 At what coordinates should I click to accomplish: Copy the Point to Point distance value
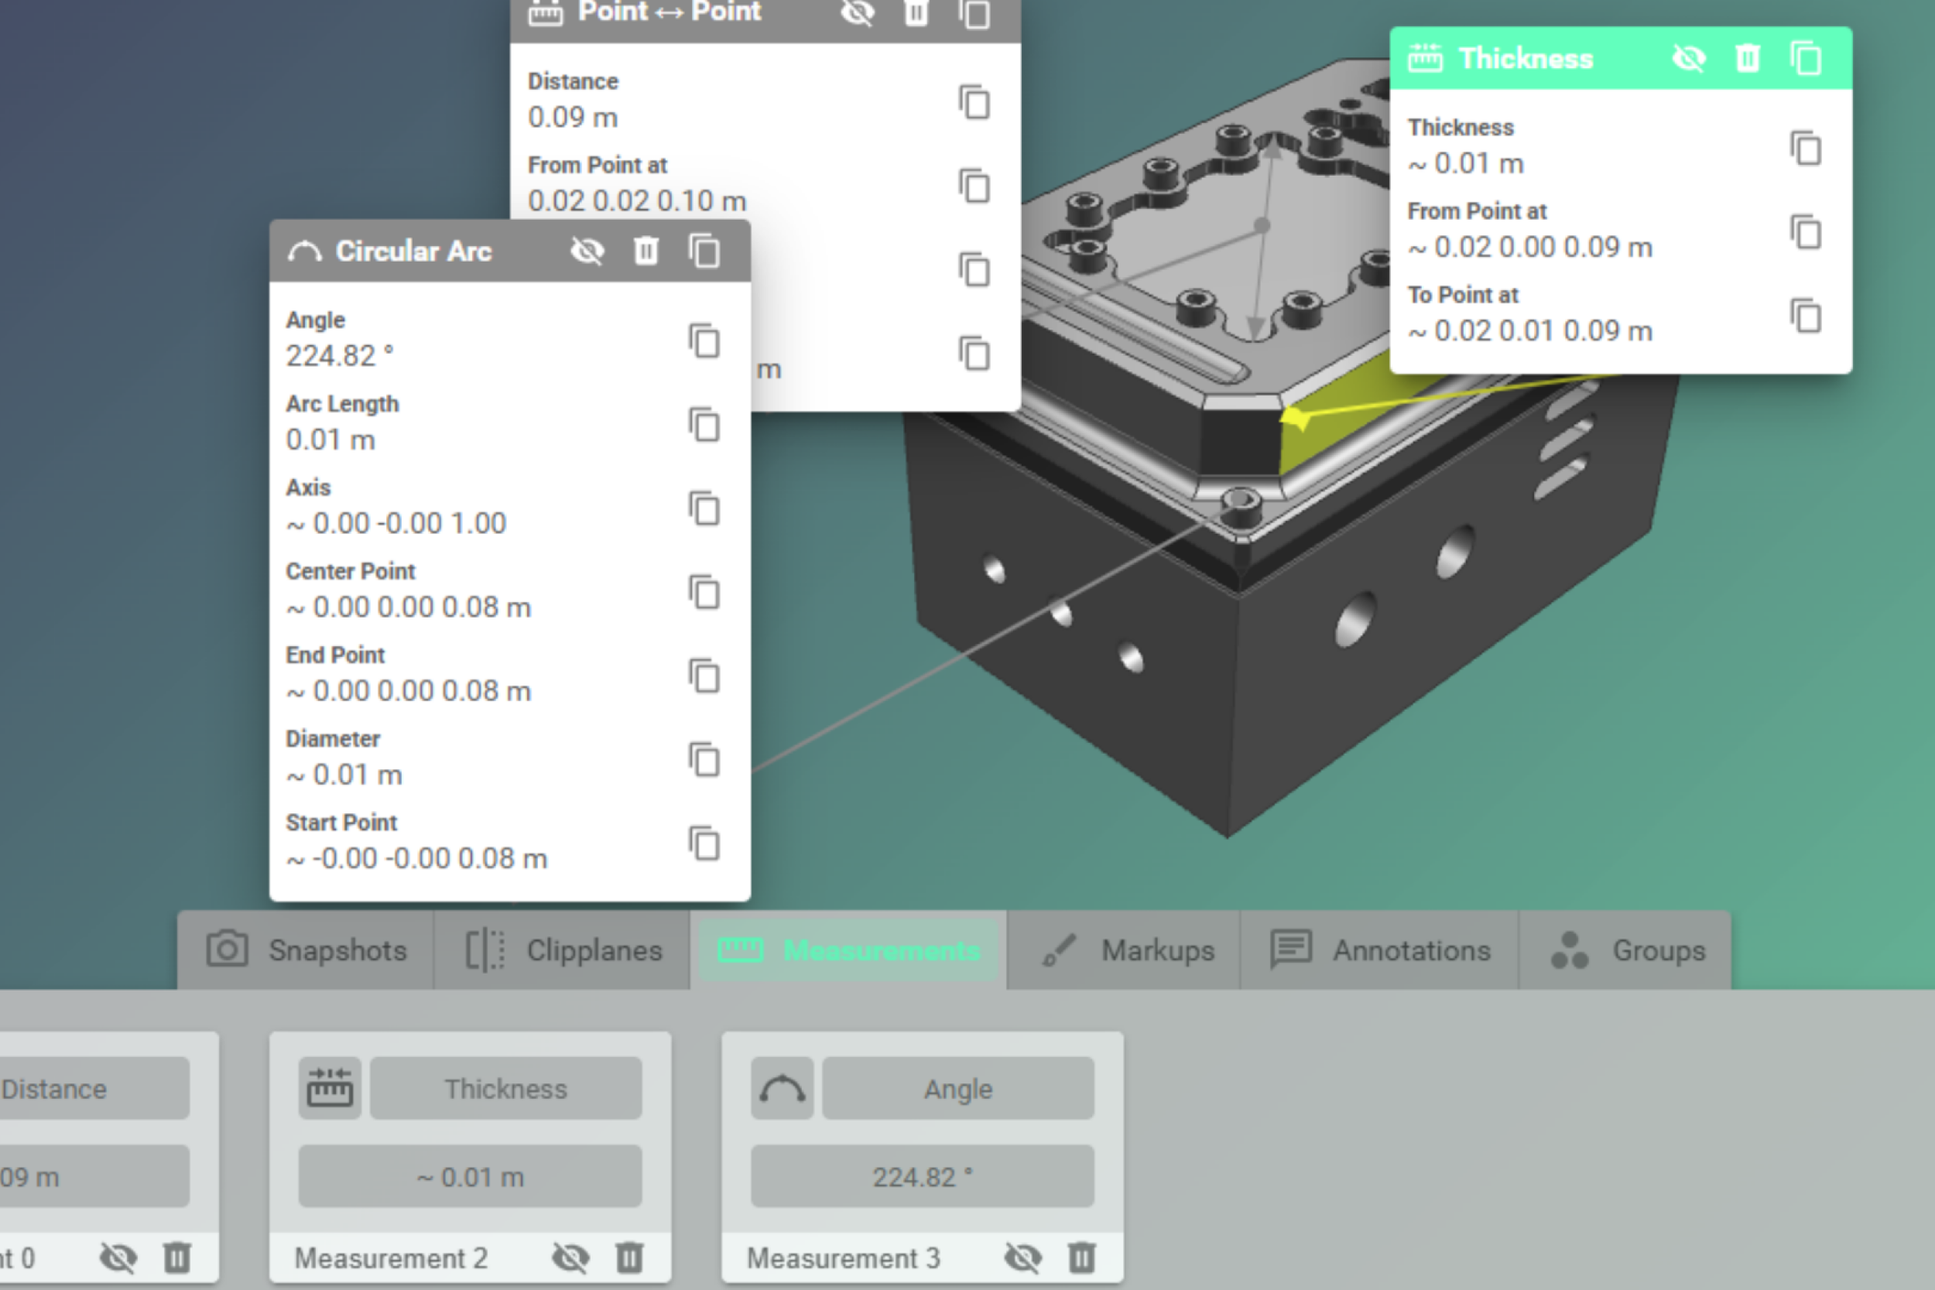tap(974, 102)
